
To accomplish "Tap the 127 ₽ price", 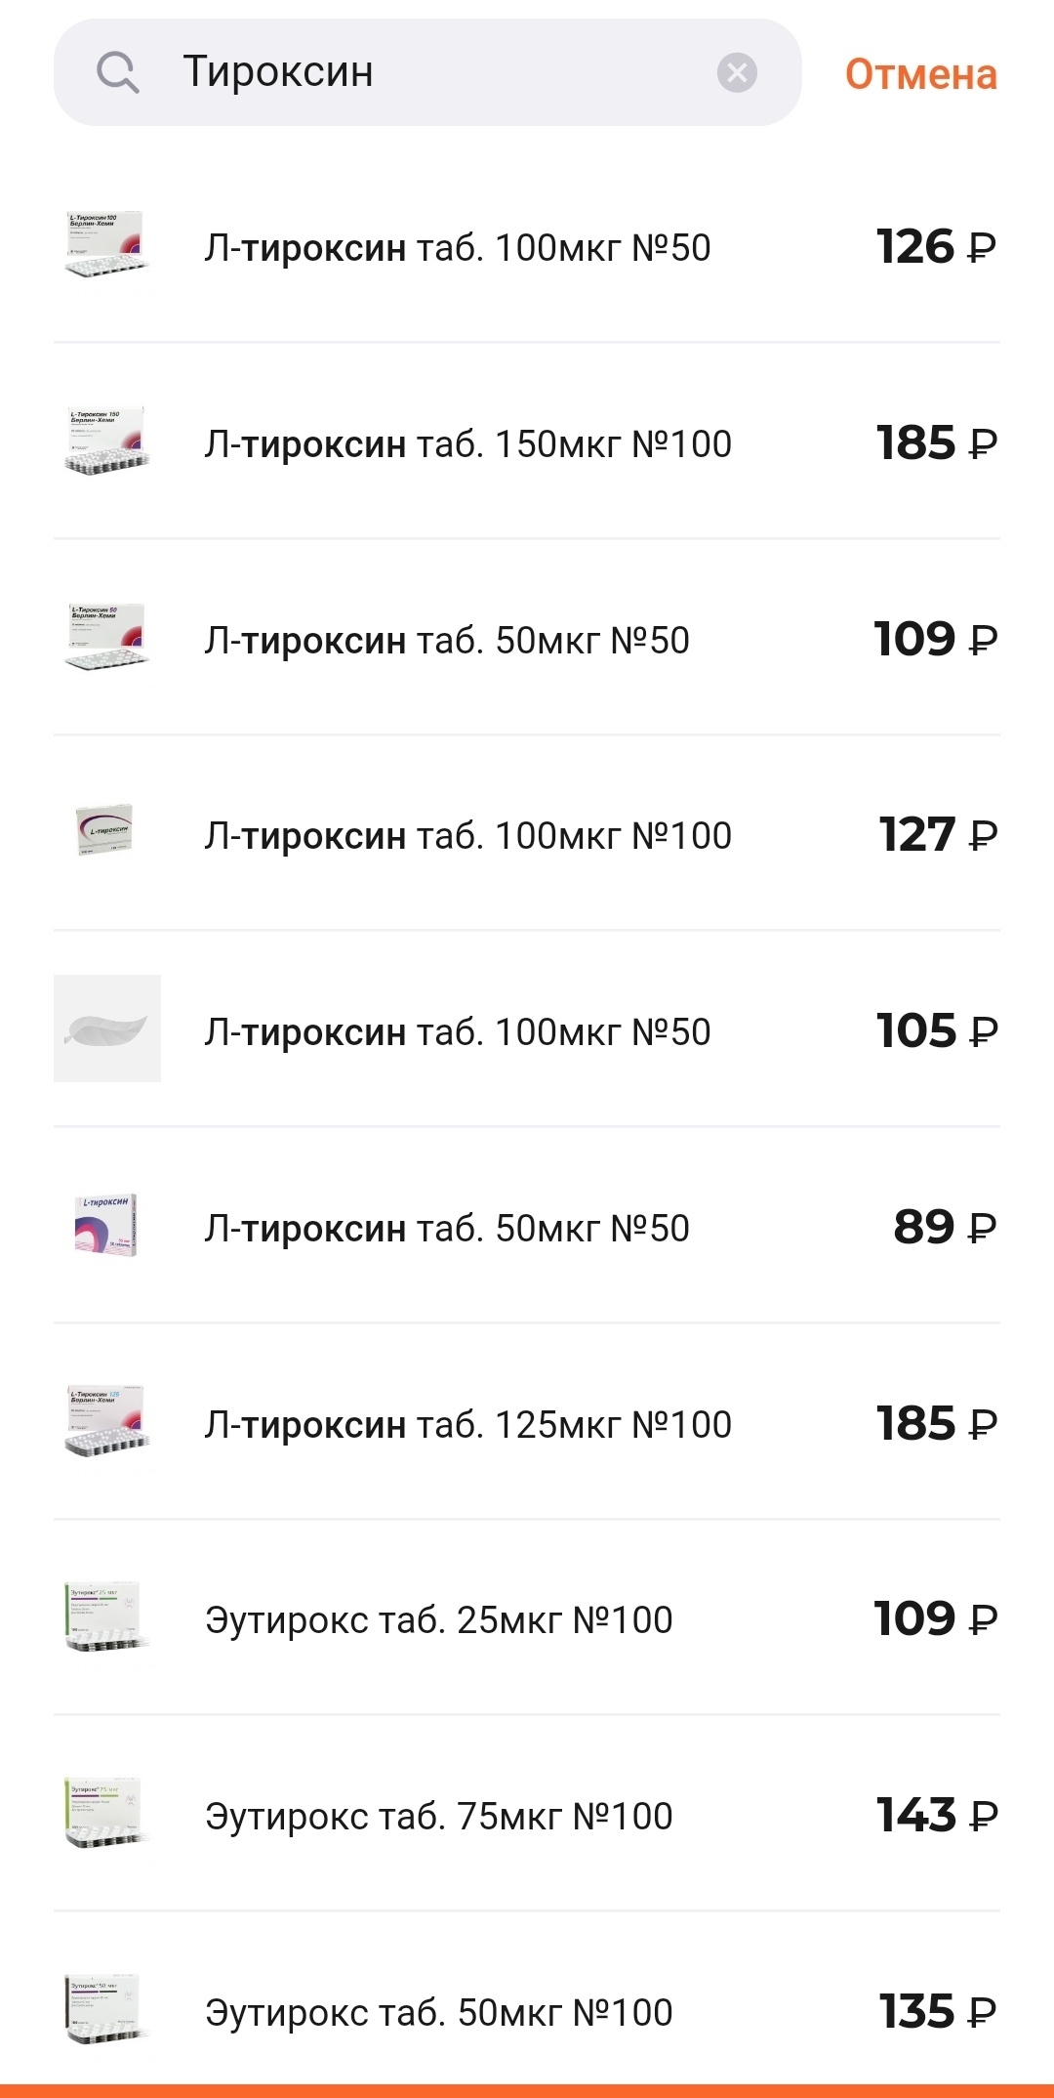I will point(937,835).
